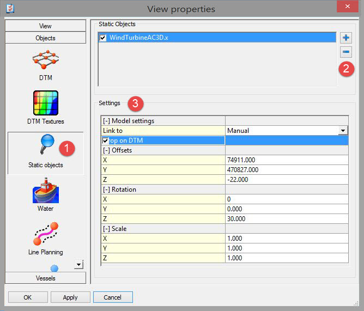The image size is (364, 311).
Task: Click the Apply button
Action: [70, 297]
